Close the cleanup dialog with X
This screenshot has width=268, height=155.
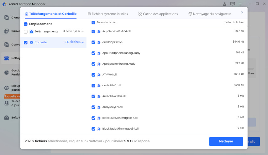(x=242, y=12)
